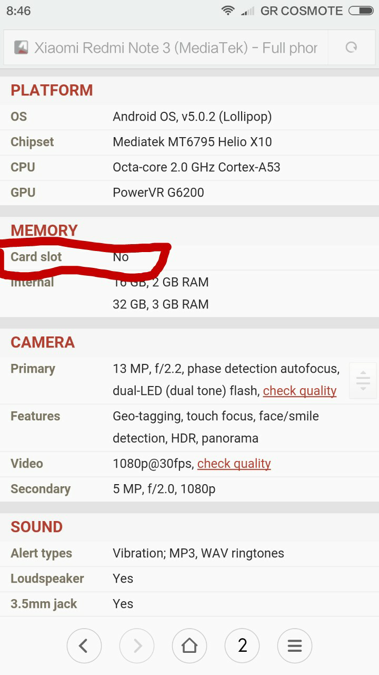
Task: Select the MEMORY section header
Action: point(44,230)
